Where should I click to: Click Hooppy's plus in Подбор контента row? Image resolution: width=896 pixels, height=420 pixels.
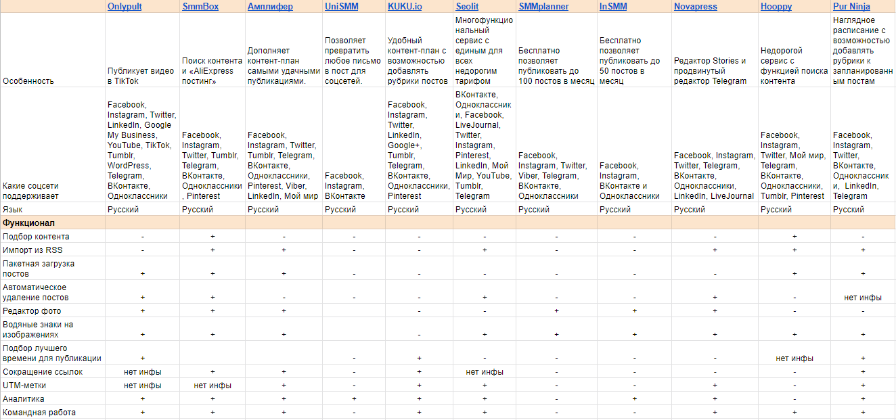[794, 237]
